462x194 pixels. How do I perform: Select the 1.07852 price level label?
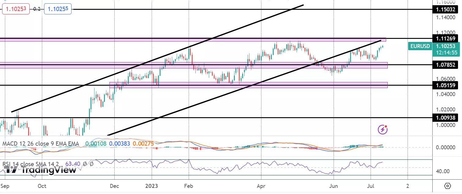pyautogui.click(x=445, y=65)
